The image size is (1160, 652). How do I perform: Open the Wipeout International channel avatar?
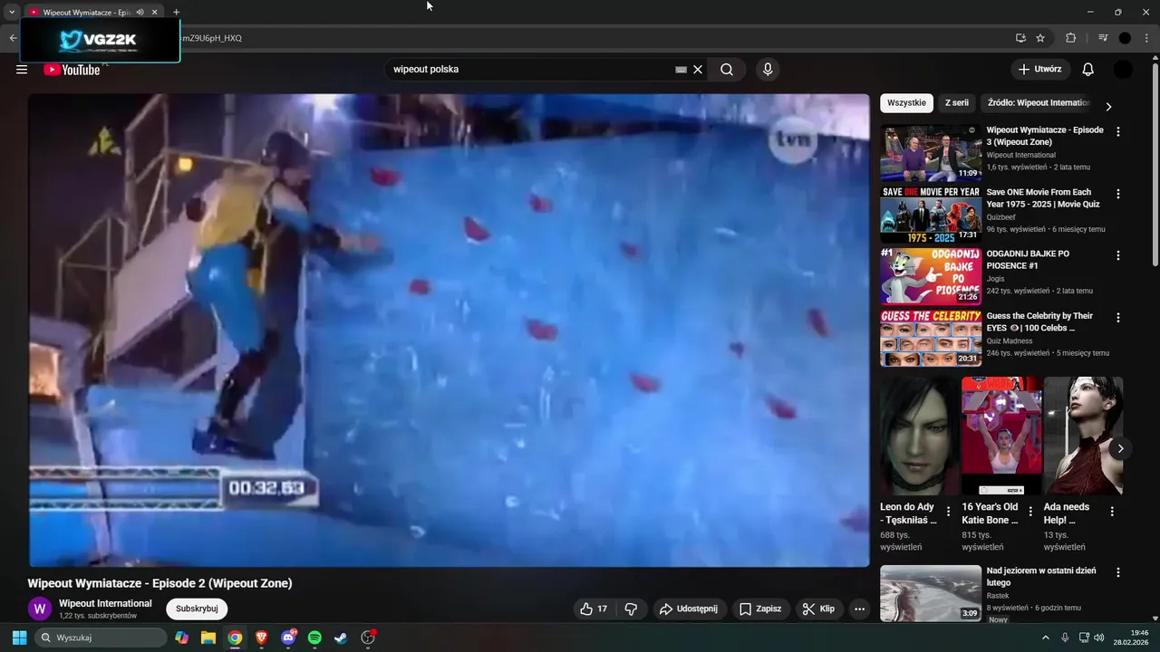(39, 609)
